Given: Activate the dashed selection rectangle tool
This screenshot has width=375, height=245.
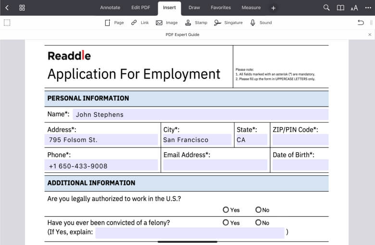Looking at the screenshot, I should (x=7, y=23).
